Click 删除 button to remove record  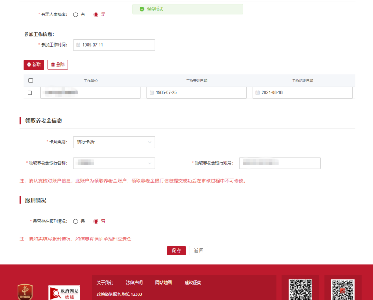tap(58, 65)
